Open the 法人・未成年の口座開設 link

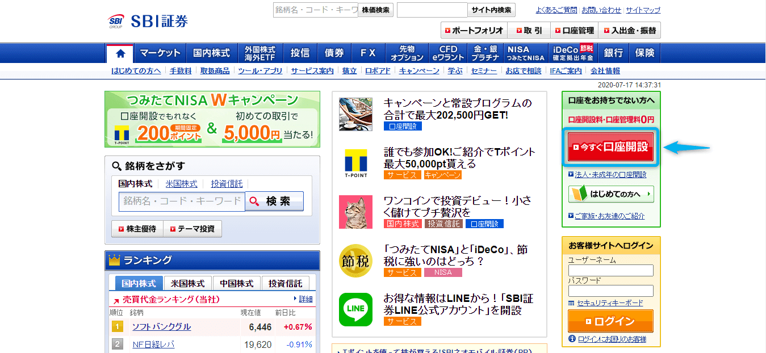click(610, 175)
